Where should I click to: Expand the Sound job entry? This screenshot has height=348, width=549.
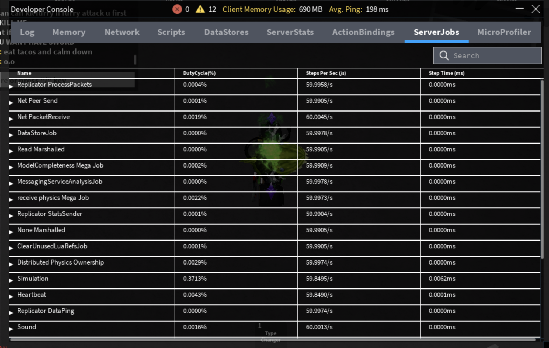(x=11, y=329)
